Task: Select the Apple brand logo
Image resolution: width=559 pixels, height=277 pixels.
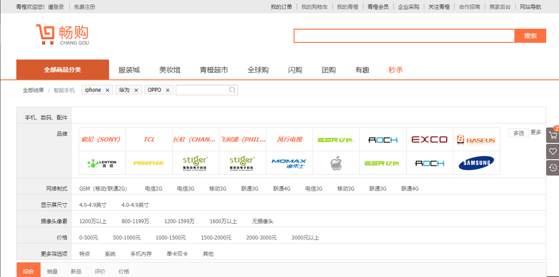Action: (x=336, y=163)
